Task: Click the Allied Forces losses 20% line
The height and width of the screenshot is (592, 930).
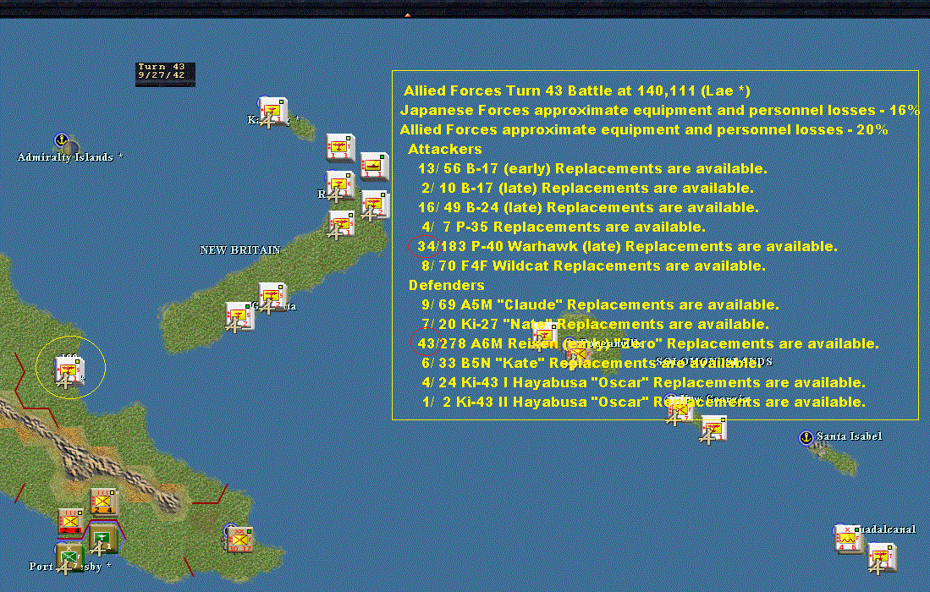Action: click(644, 129)
